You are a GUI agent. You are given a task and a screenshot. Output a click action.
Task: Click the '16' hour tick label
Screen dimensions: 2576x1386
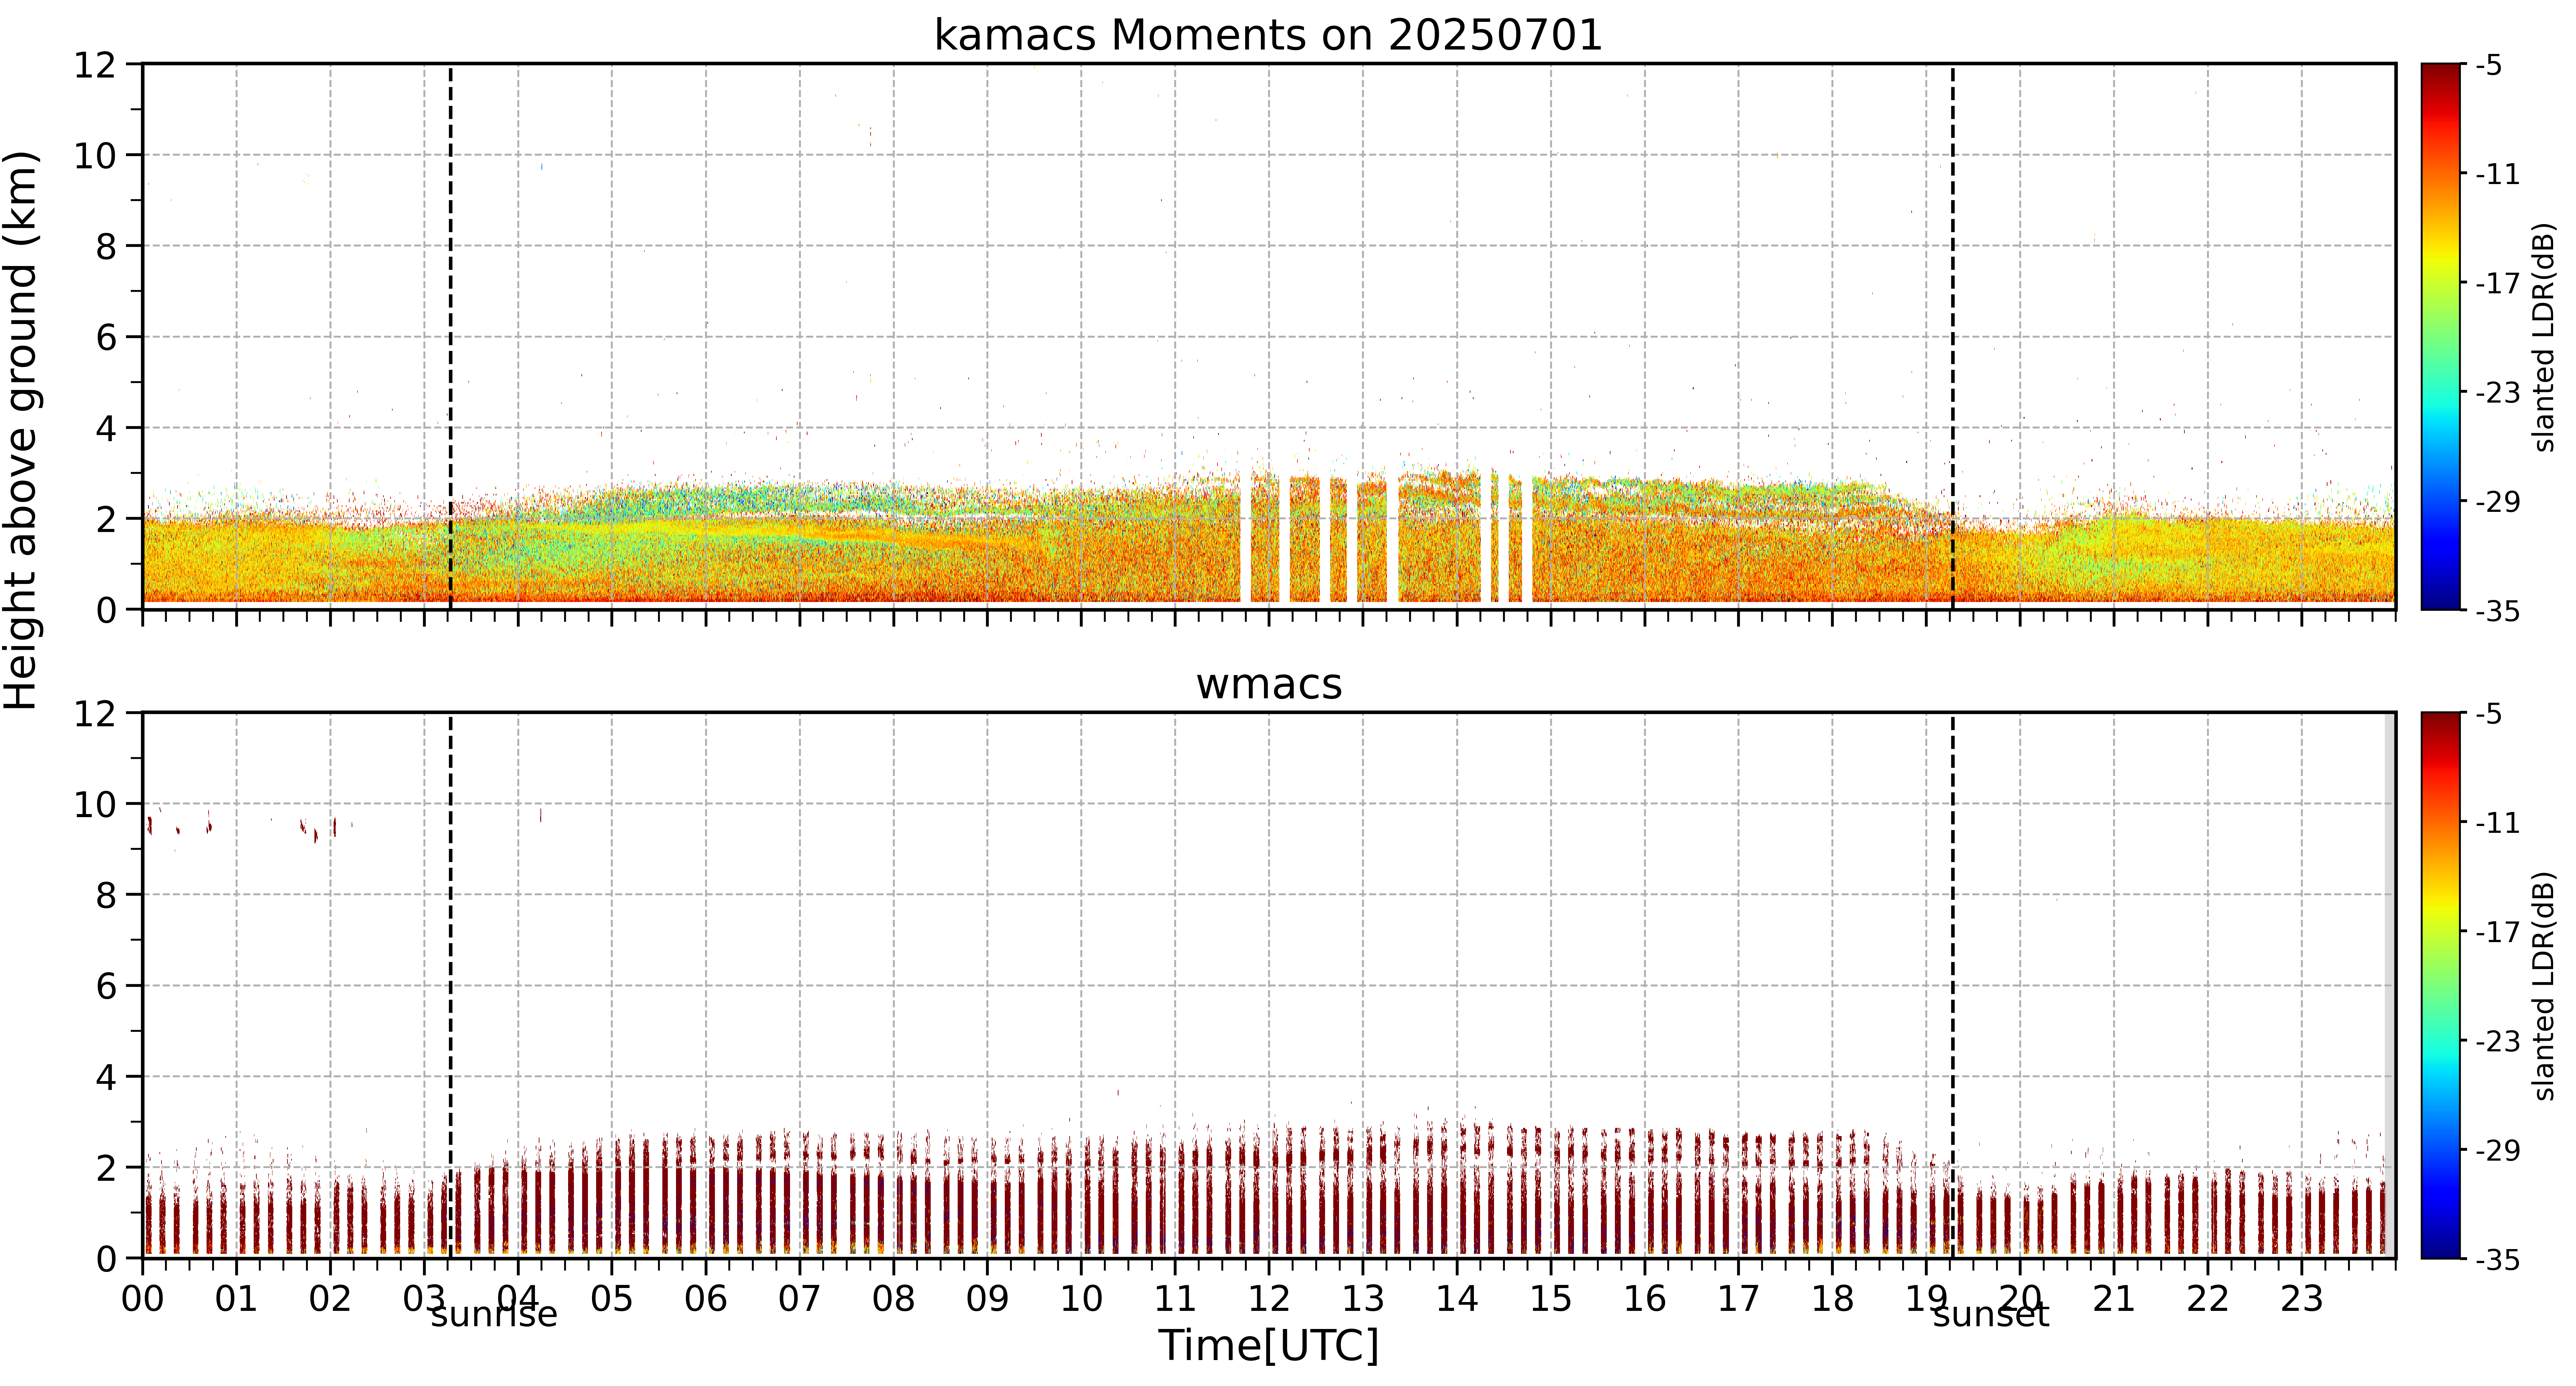pos(1645,1299)
